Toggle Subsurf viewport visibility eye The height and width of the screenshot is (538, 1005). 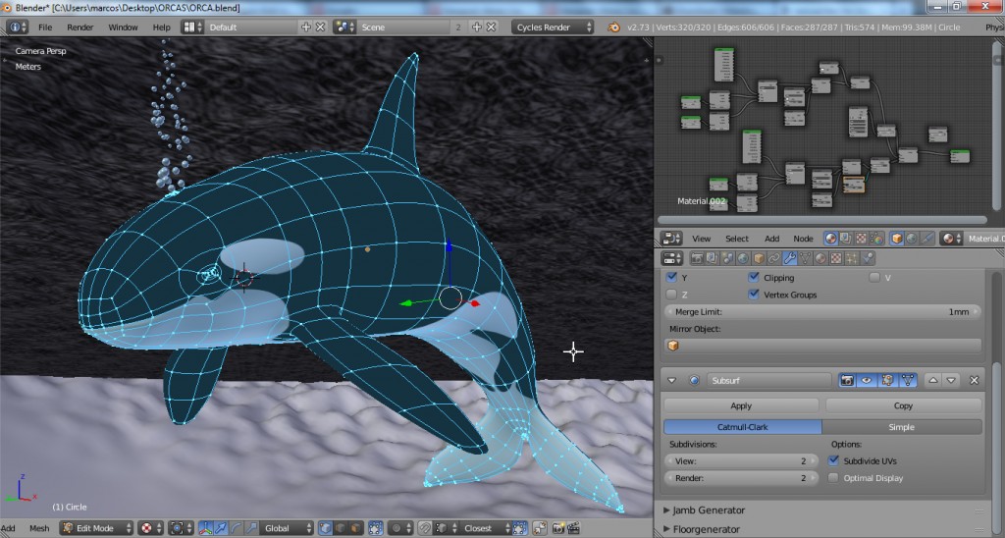[867, 380]
